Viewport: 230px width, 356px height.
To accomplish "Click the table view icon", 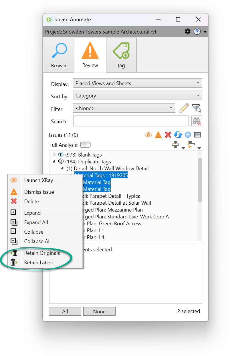I will point(197,135).
